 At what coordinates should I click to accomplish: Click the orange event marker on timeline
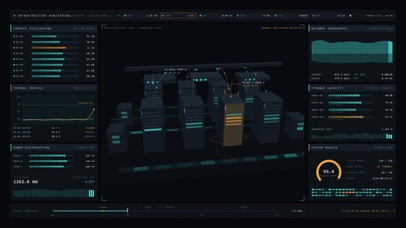(103, 211)
